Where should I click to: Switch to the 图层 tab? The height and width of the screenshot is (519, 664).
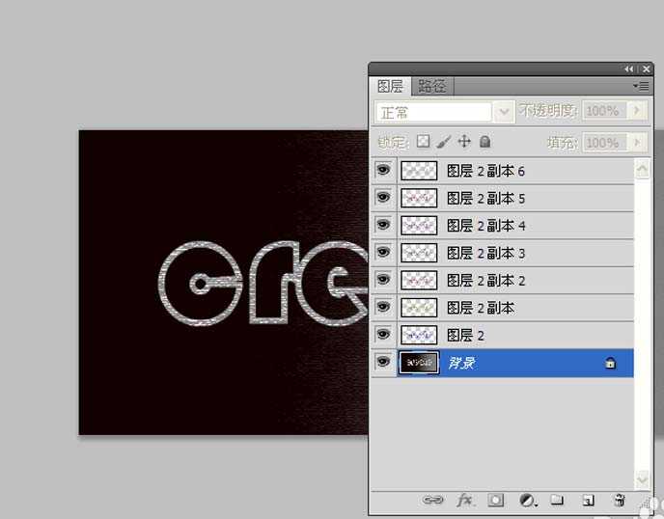pos(390,87)
